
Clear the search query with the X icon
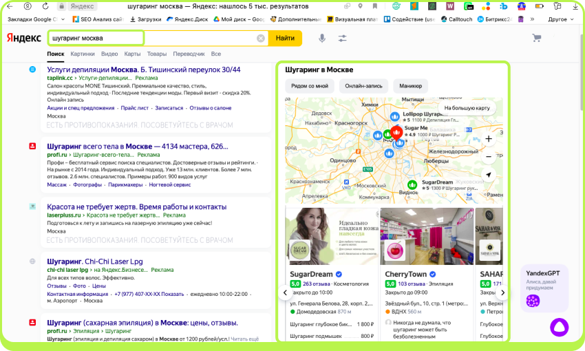click(261, 38)
